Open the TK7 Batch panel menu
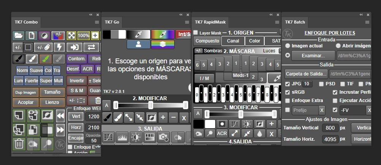The image size is (381, 165). pyautogui.click(x=367, y=22)
